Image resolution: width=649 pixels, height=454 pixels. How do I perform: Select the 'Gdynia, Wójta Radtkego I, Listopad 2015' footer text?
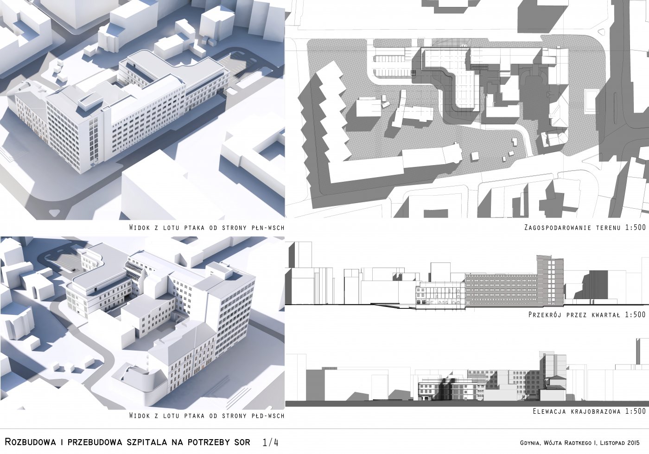click(579, 442)
